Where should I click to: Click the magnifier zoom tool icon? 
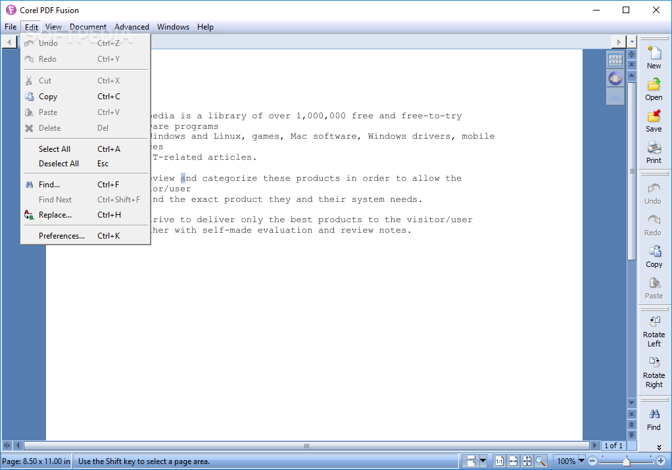tap(540, 461)
